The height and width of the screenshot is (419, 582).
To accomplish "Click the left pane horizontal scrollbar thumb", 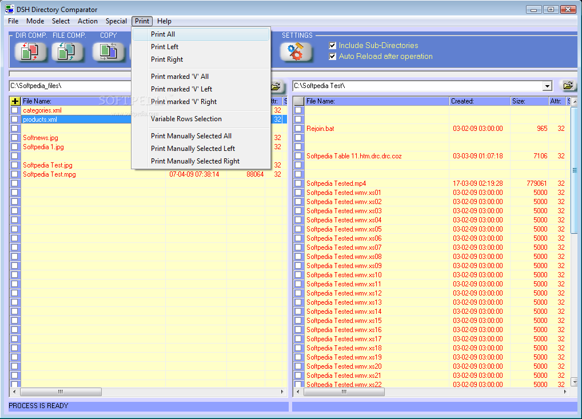I will pyautogui.click(x=61, y=392).
